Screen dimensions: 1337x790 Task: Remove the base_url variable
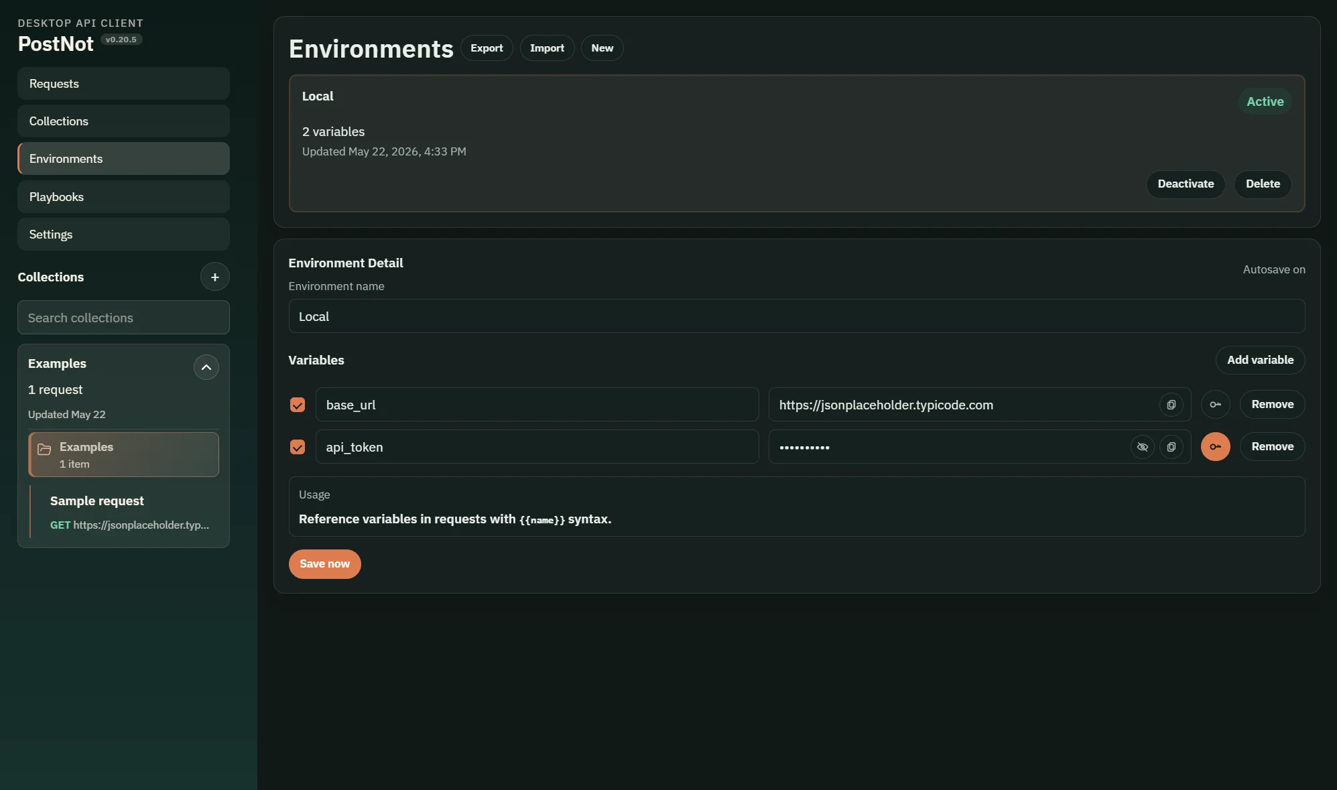(1272, 405)
